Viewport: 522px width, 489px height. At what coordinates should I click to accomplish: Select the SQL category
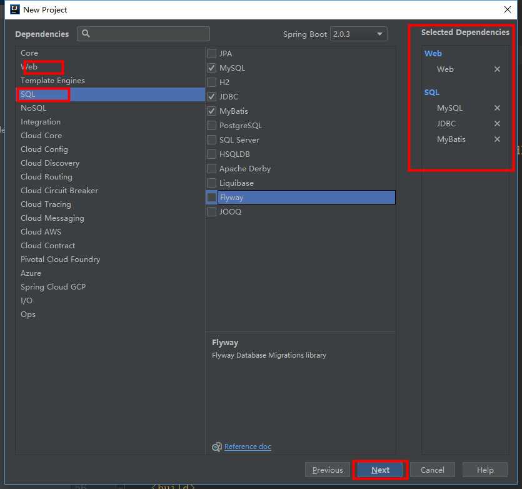111,94
